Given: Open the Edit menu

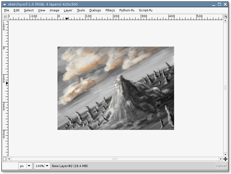Looking at the screenshot, I should [x=16, y=10].
